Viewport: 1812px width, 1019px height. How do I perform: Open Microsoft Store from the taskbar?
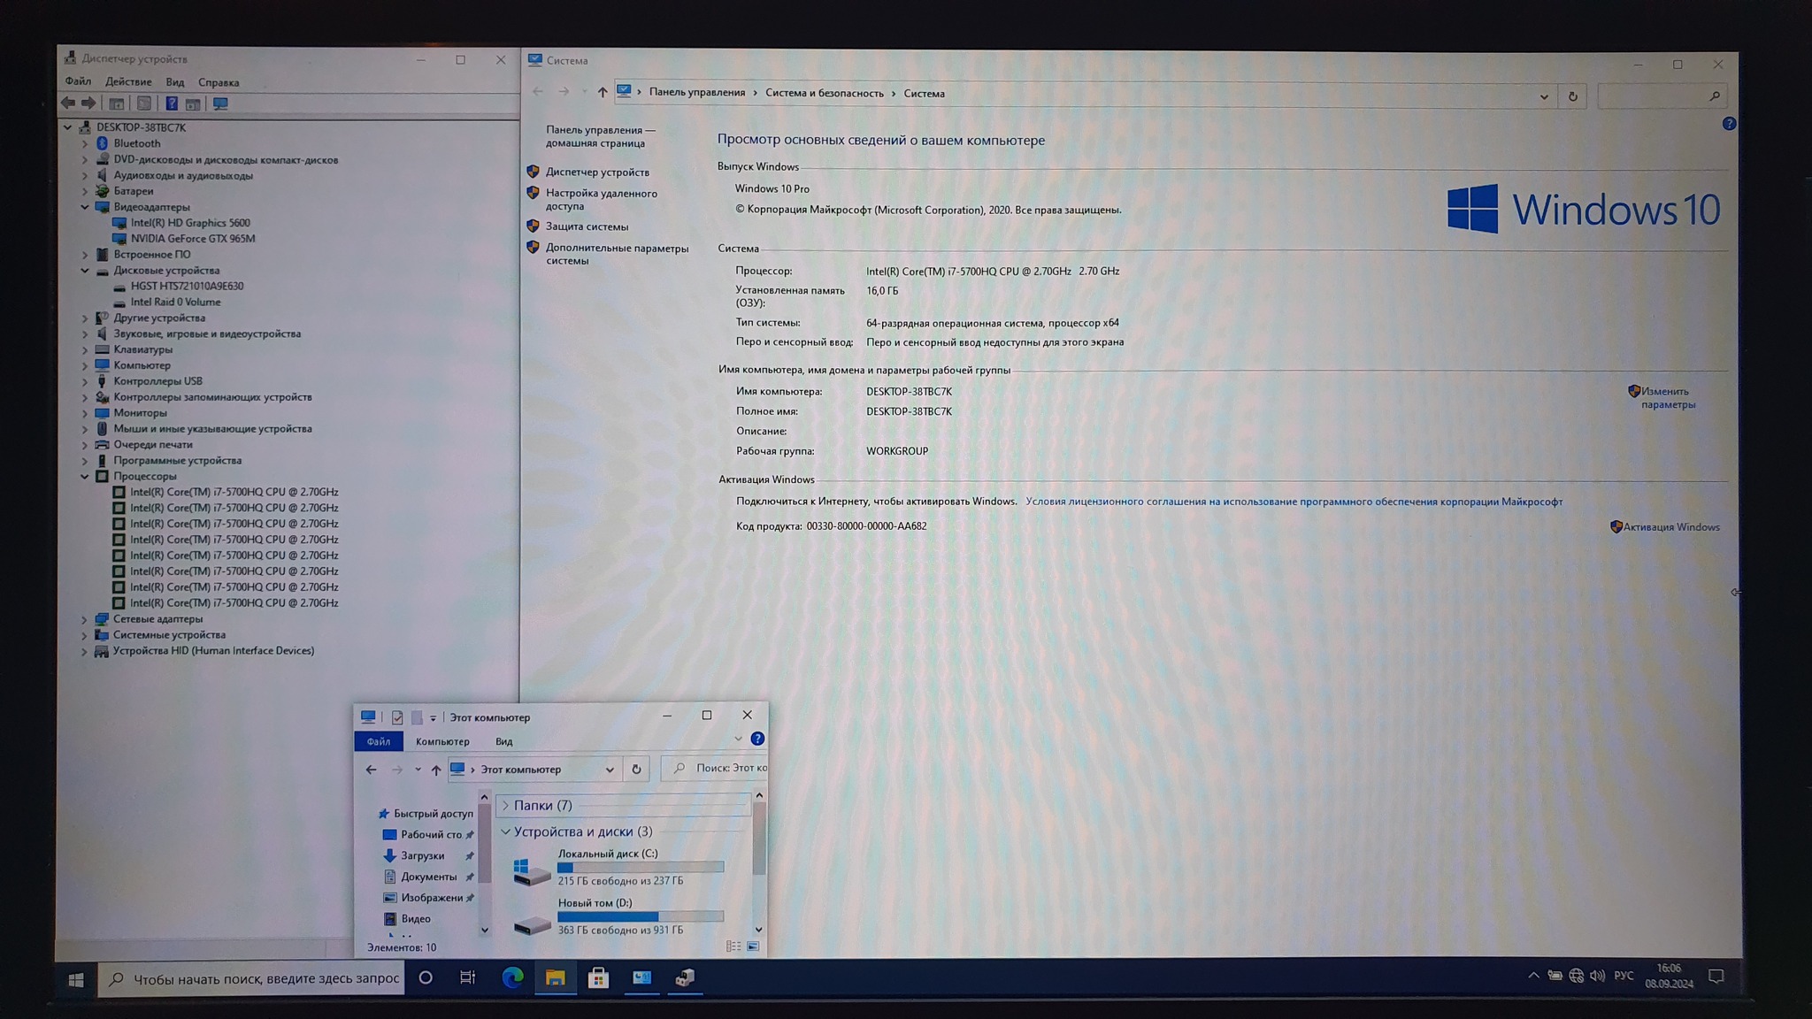598,977
